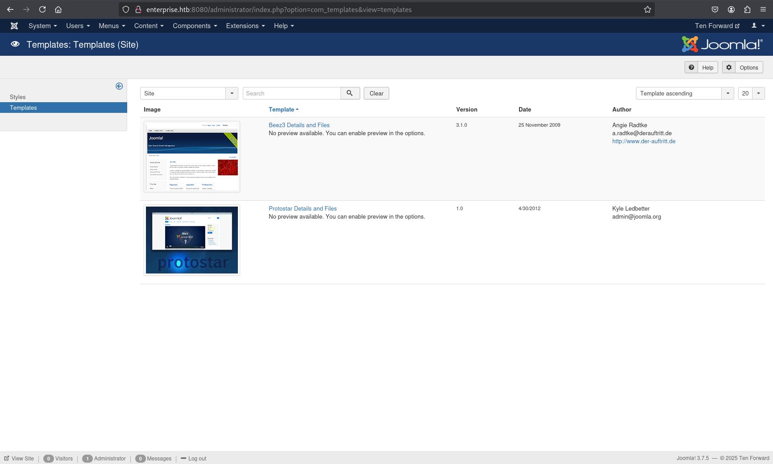773x464 pixels.
Task: Bookmark this page with the star icon
Action: click(647, 9)
